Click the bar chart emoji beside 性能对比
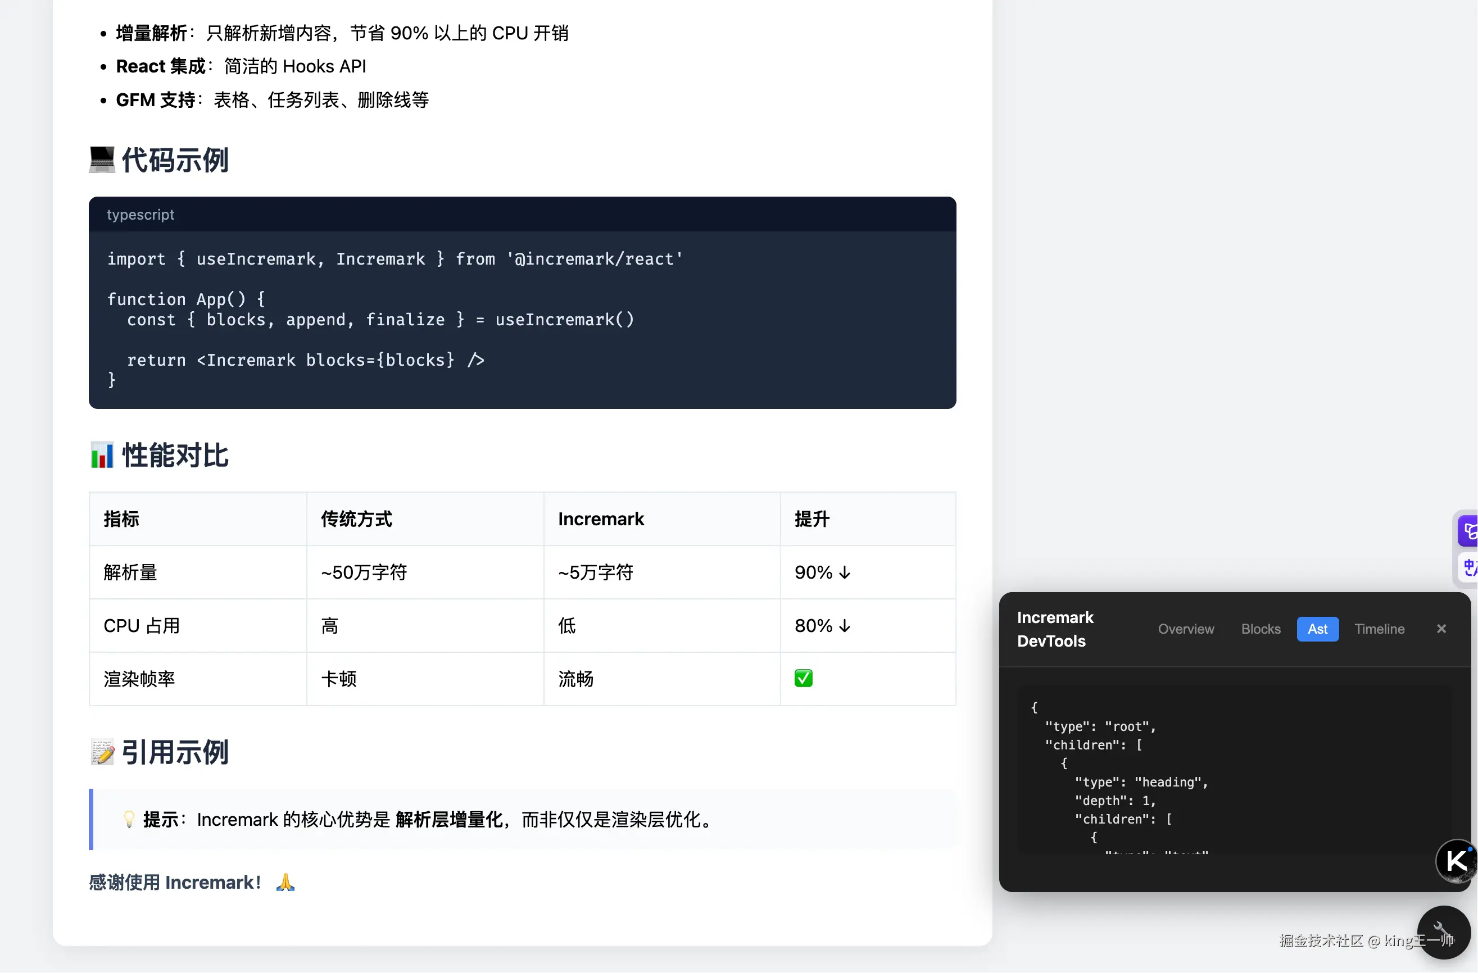 (x=102, y=455)
